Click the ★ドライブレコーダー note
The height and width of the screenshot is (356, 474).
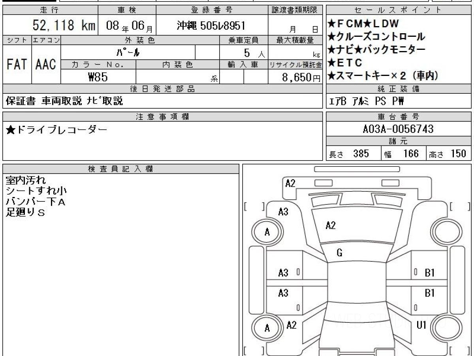pos(57,130)
